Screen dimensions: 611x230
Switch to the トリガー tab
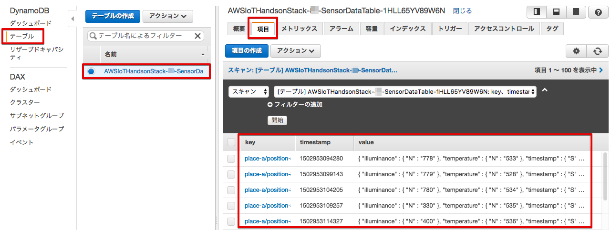pos(450,29)
